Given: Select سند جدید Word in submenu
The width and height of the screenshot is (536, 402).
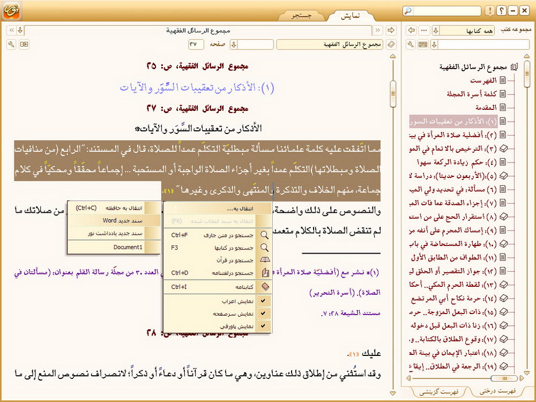Looking at the screenshot, I should 114,221.
